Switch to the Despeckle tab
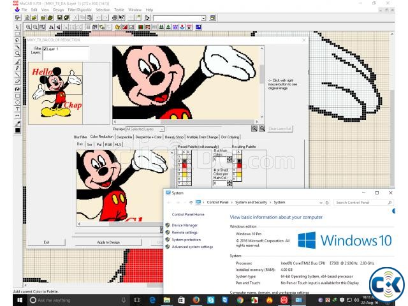Screen dimensions: 408x306 (124, 136)
